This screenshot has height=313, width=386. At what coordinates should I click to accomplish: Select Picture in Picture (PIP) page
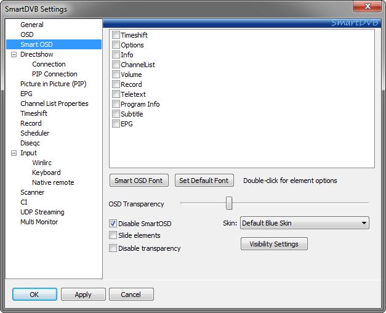[x=54, y=84]
